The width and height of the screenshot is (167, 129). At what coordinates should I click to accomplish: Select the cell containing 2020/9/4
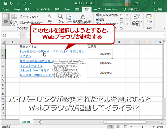[x=100, y=63]
